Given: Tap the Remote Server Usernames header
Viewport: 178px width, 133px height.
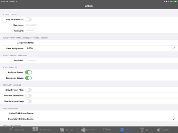Looking at the screenshot, I should (15, 55).
